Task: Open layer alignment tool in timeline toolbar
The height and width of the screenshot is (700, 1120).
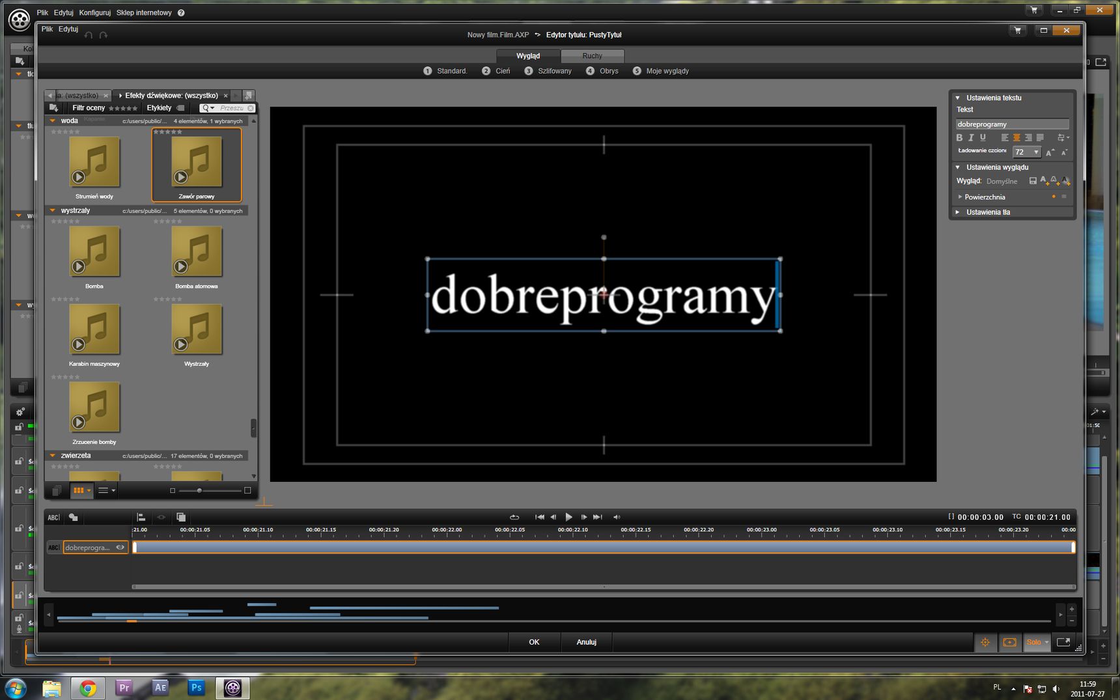Action: pos(141,518)
